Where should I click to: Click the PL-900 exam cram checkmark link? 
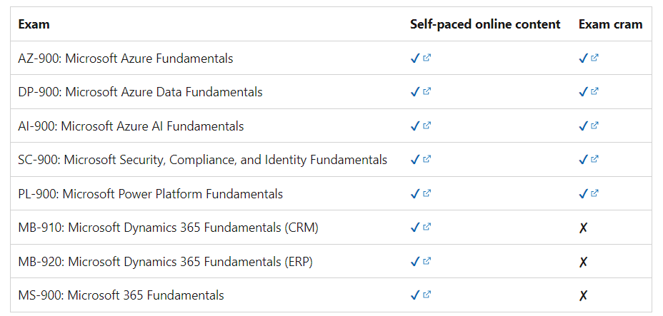tap(583, 193)
